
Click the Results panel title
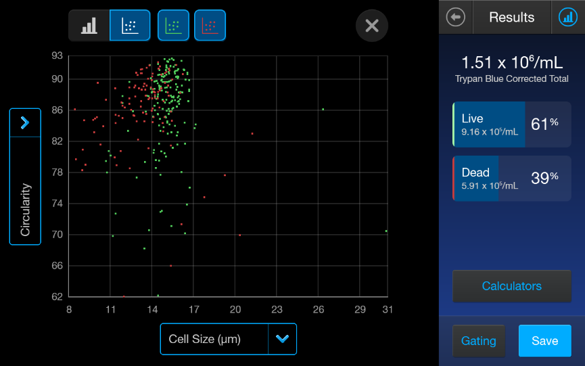point(511,17)
